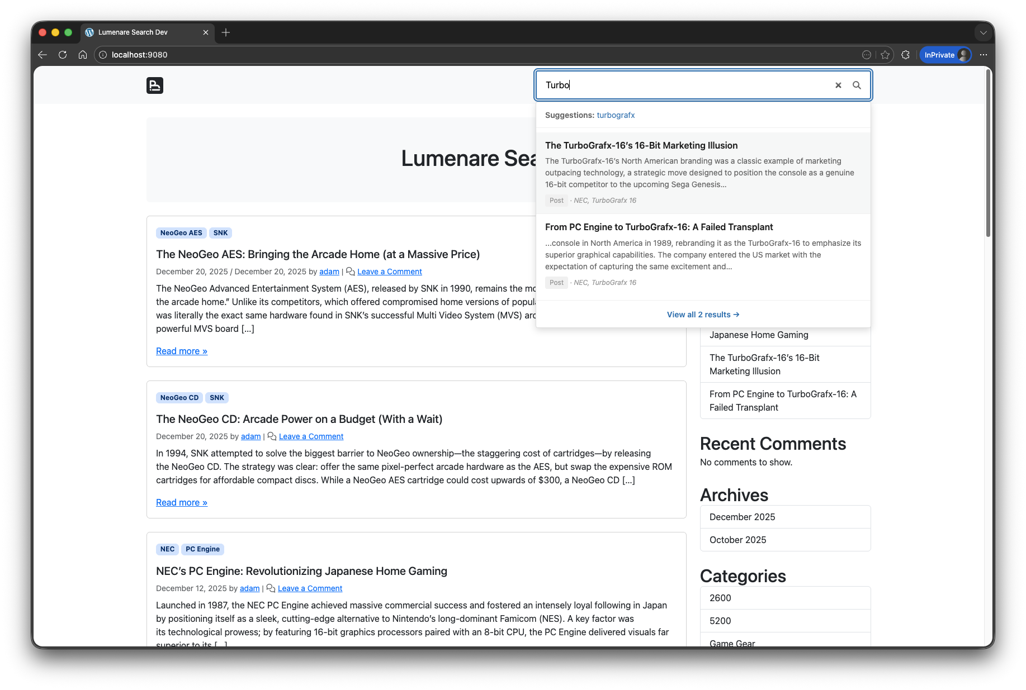Click the site logo icon

pos(155,85)
